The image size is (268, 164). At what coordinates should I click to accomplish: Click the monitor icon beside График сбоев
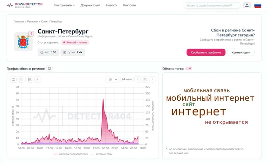(49, 69)
